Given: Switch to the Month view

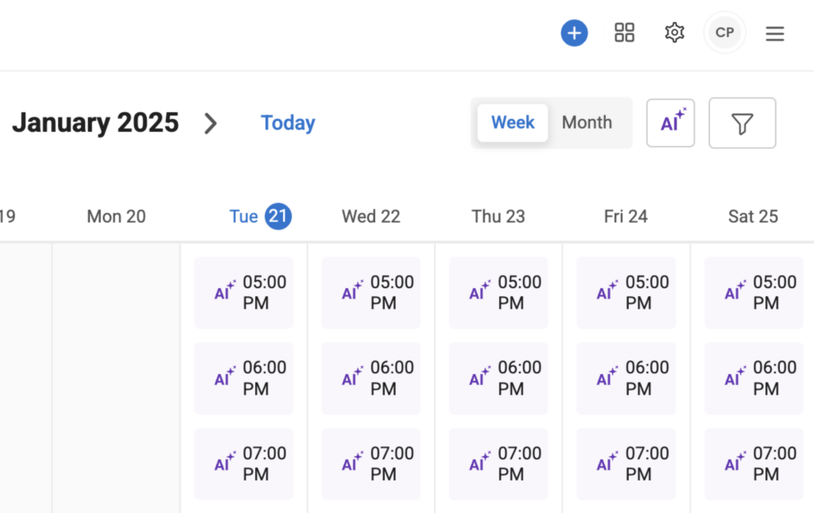Looking at the screenshot, I should [x=587, y=123].
